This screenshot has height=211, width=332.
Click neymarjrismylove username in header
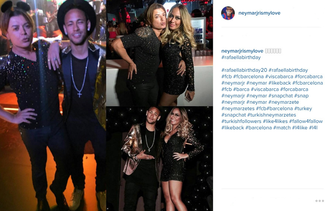click(x=259, y=13)
